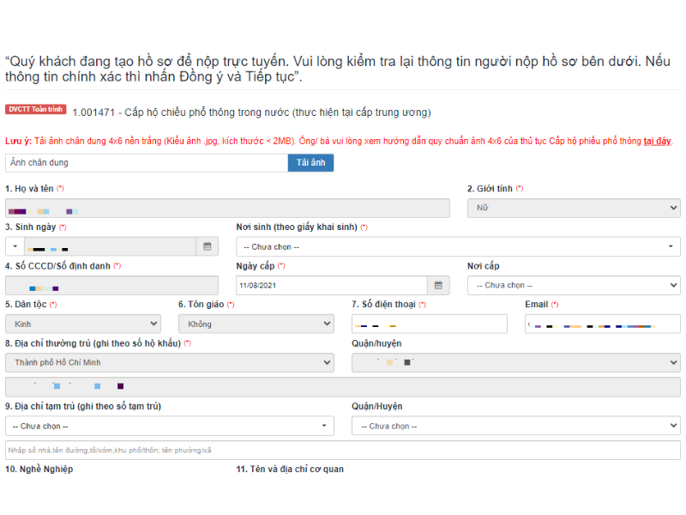Click the DVCTT Toàn trình badge
The width and height of the screenshot is (686, 515).
point(35,110)
